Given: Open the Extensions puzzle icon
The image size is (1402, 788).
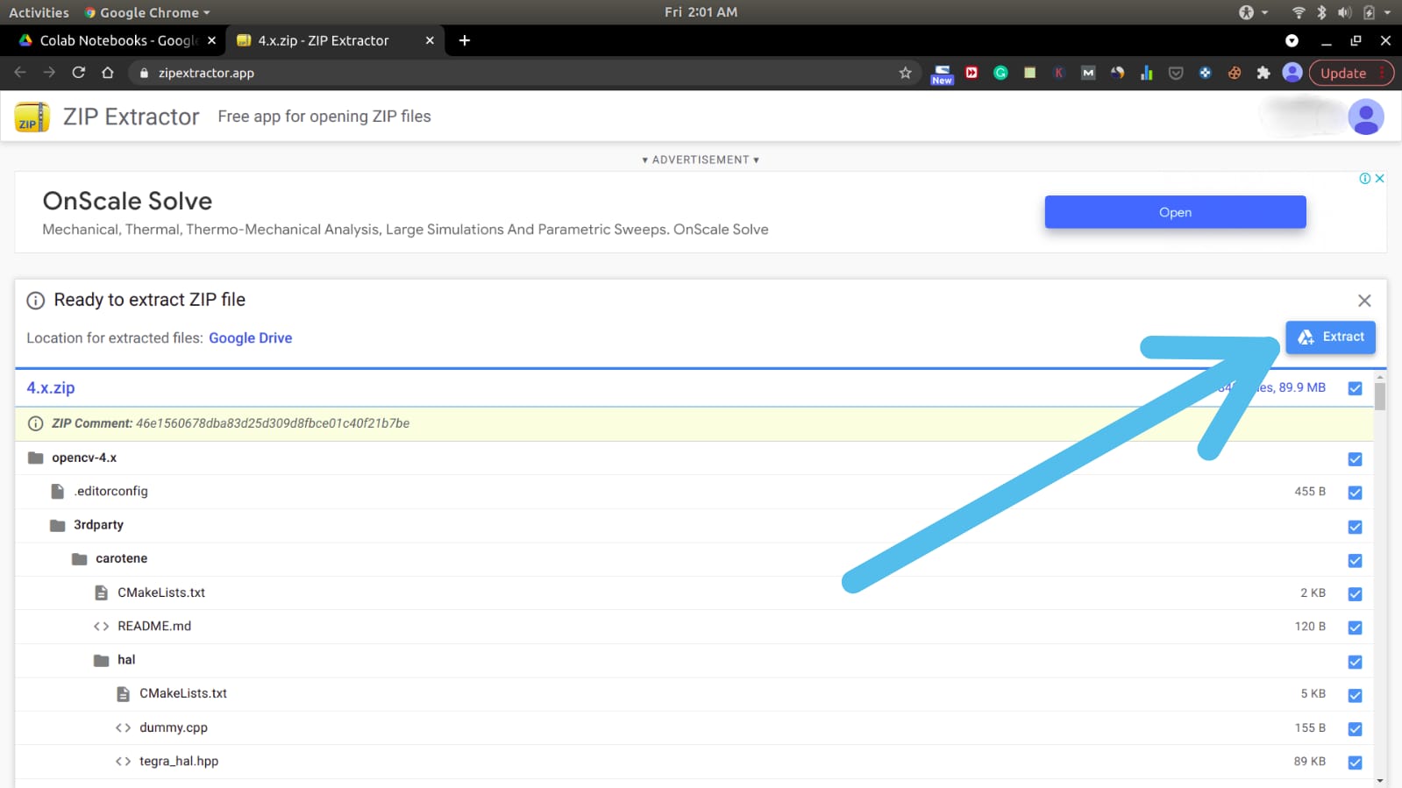Looking at the screenshot, I should pos(1263,73).
